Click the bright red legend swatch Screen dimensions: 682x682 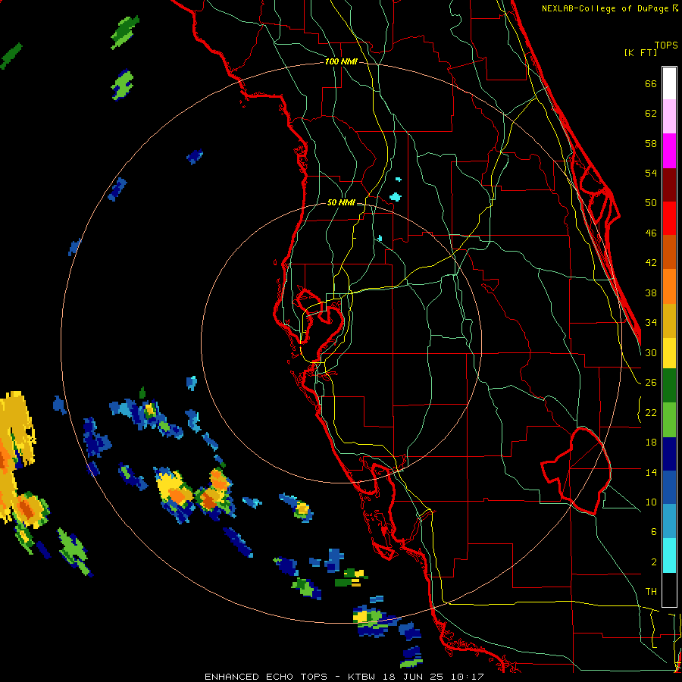tap(669, 218)
